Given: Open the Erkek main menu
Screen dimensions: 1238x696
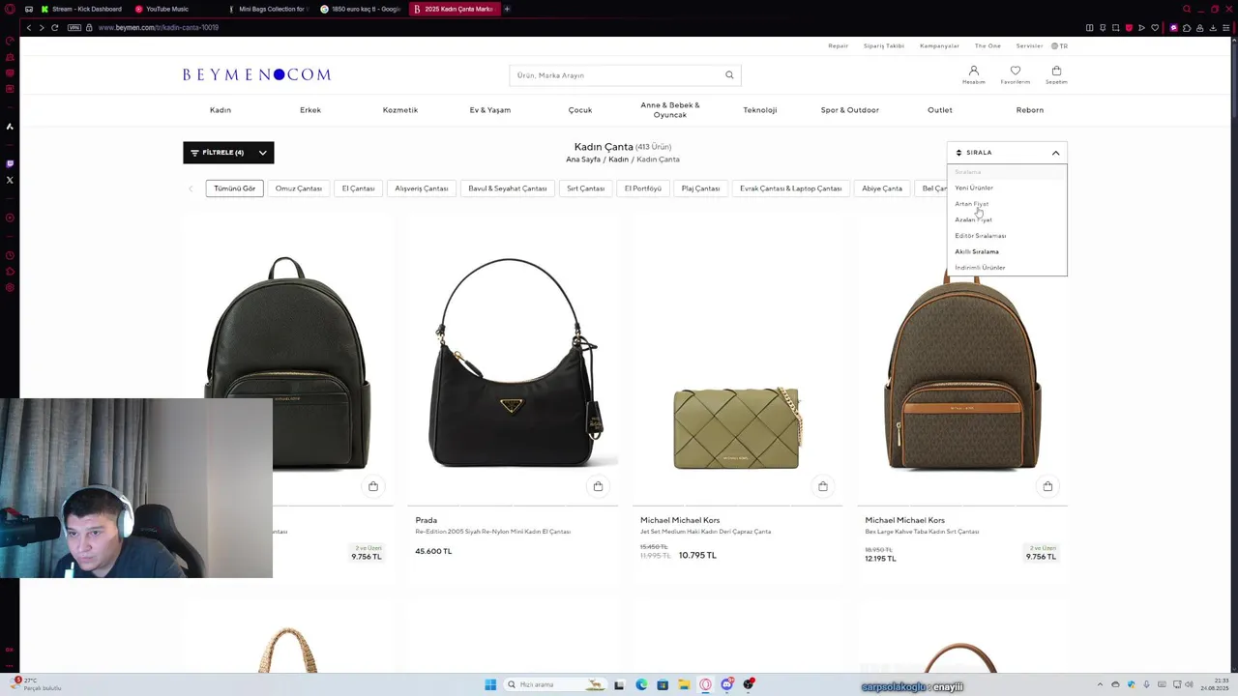Looking at the screenshot, I should [310, 110].
